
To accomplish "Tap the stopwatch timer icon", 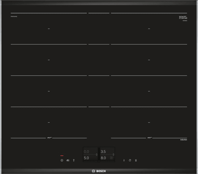I will 130,160.
